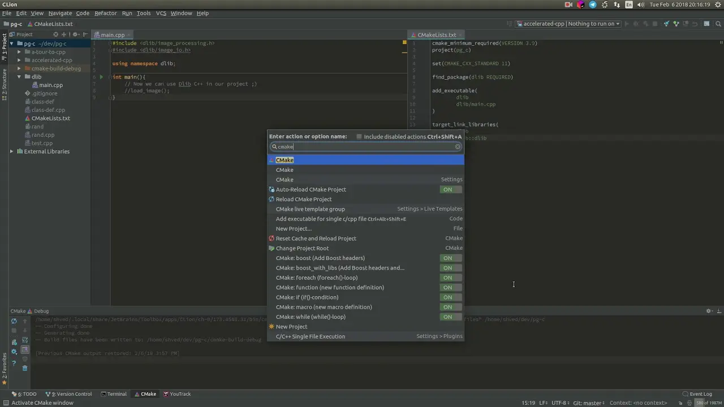724x407 pixels.
Task: Click the green run gutter arrow beside main()
Action: pos(102,77)
